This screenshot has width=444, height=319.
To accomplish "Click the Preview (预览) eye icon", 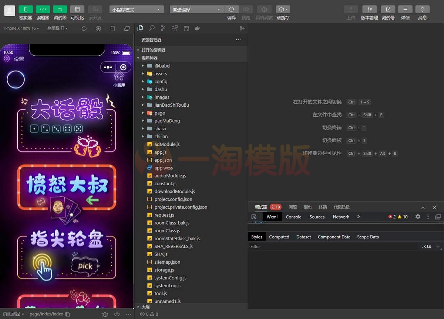I will (x=246, y=9).
